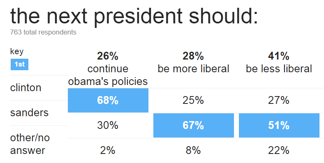This screenshot has height=163, width=324.
Task: Click the be more liberal column header
Action: click(x=193, y=69)
